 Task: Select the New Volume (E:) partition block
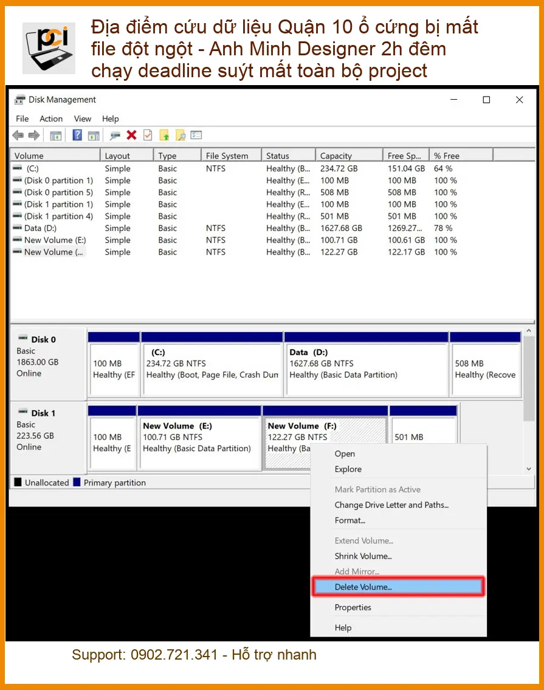click(199, 438)
